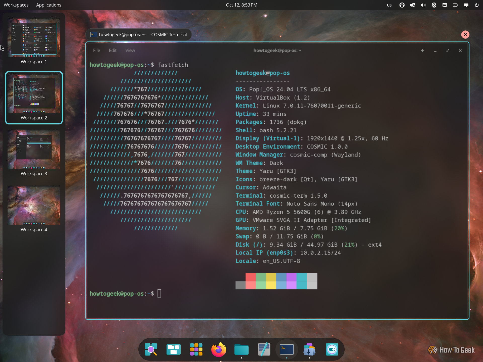The height and width of the screenshot is (362, 483).
Task: Click Applications in the top panel
Action: (x=49, y=5)
